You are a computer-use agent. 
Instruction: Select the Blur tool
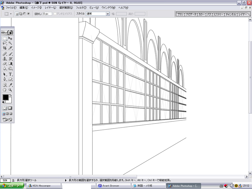(x=5, y=68)
